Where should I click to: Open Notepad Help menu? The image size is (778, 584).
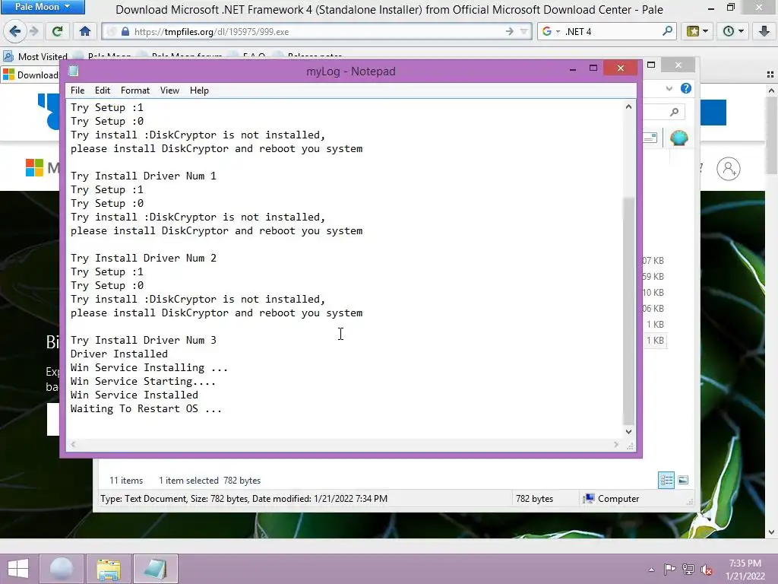[199, 90]
